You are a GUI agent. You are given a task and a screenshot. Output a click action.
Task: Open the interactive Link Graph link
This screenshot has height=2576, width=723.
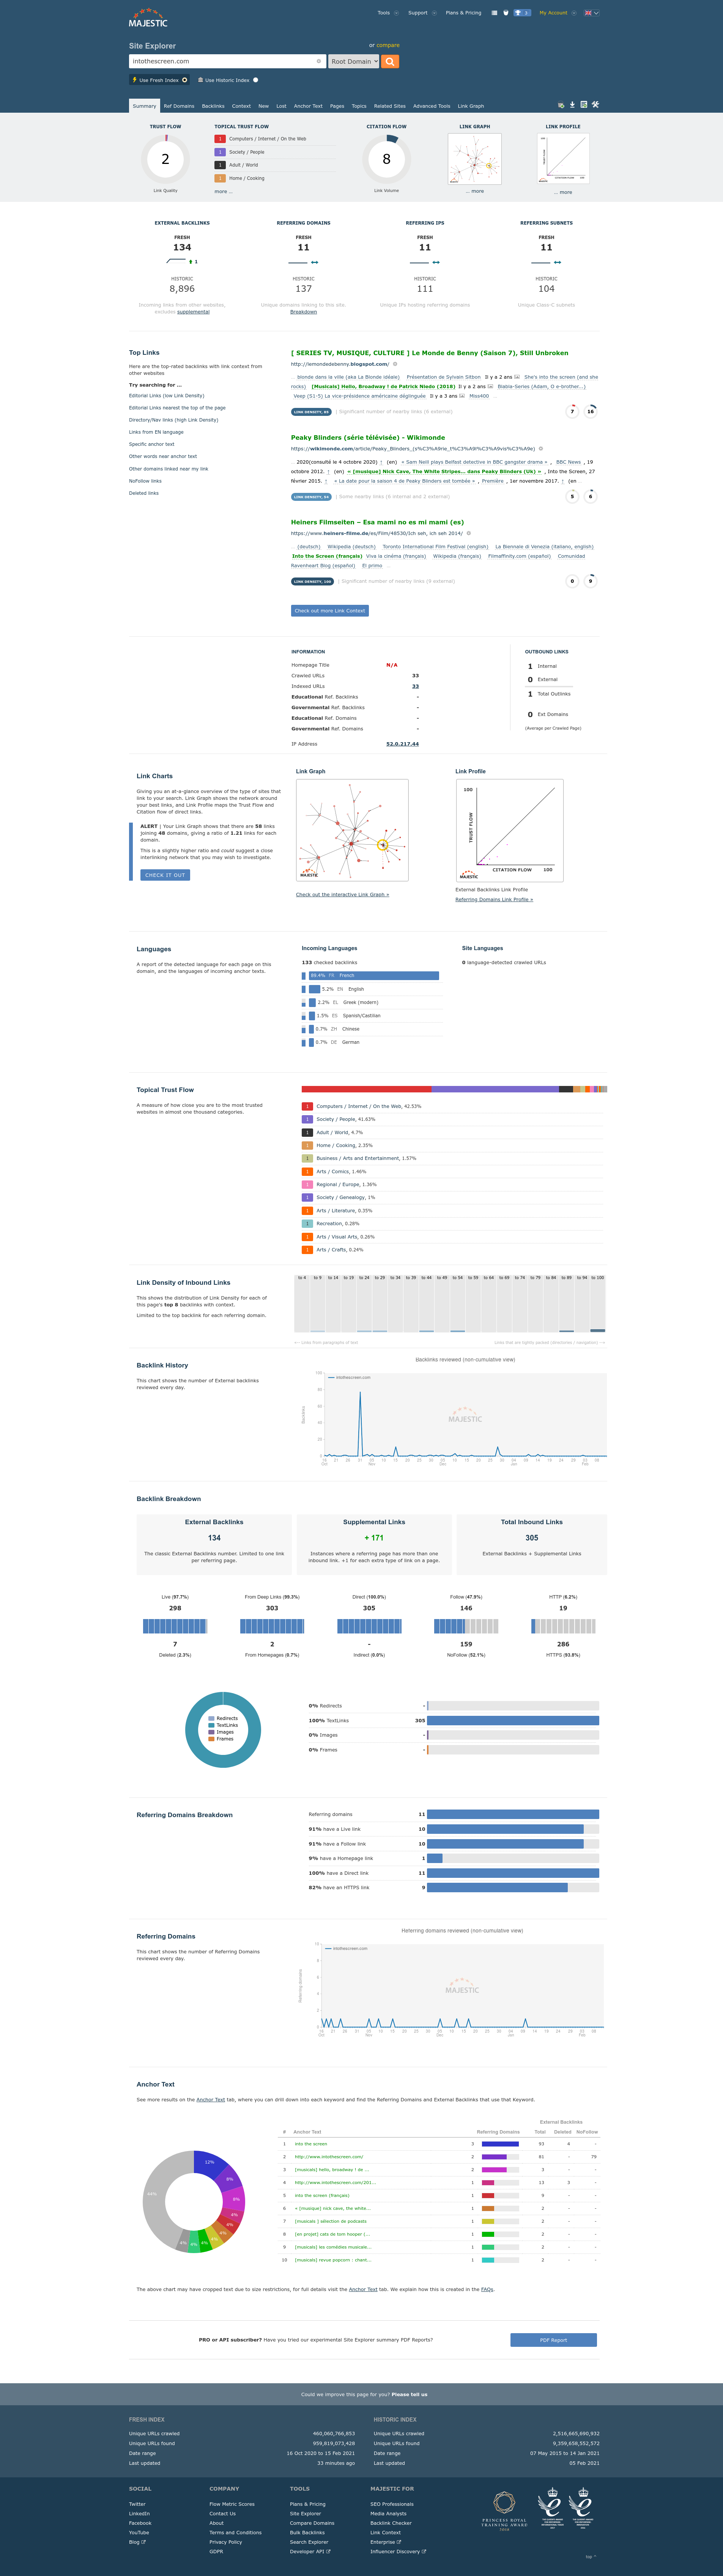pos(342,895)
